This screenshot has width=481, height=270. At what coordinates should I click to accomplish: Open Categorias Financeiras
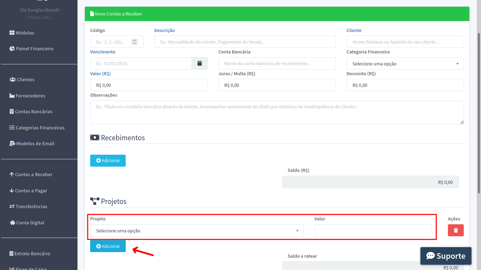tap(37, 128)
